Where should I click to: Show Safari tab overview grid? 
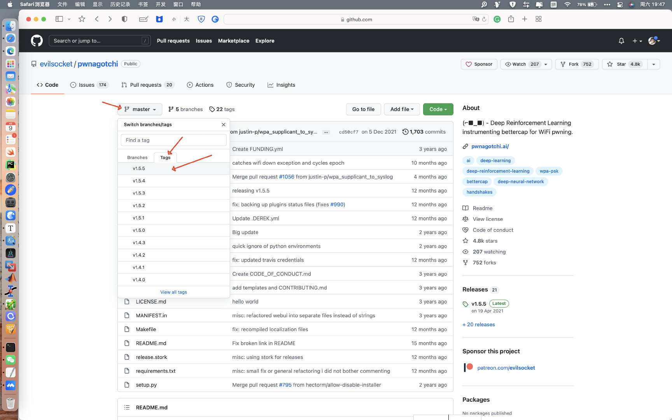(x=539, y=19)
